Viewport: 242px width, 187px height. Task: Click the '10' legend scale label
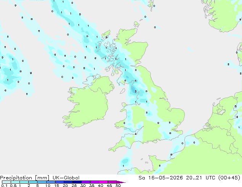point(48,185)
